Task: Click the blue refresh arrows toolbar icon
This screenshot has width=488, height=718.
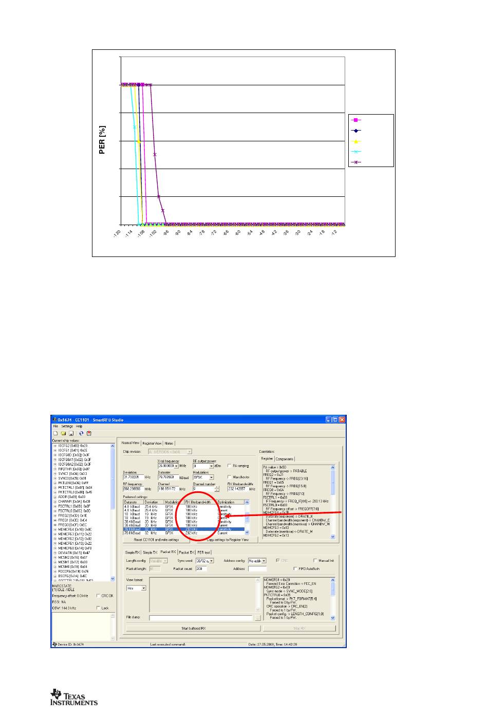Action: [x=81, y=433]
